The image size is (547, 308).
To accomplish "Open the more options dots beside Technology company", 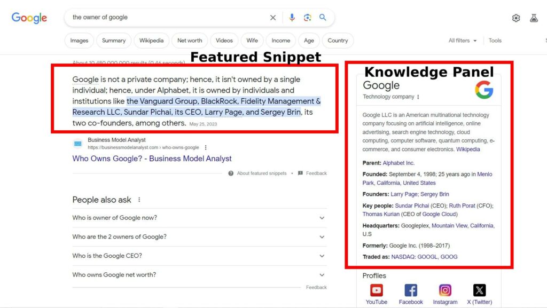I will point(418,97).
